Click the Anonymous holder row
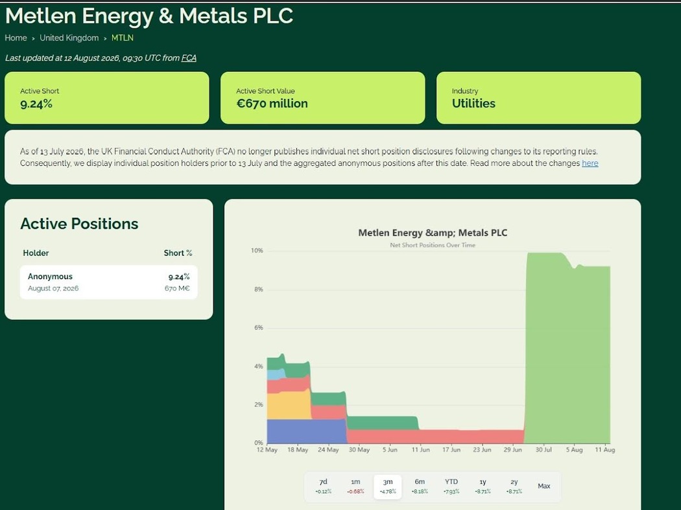The width and height of the screenshot is (681, 510). [x=108, y=282]
